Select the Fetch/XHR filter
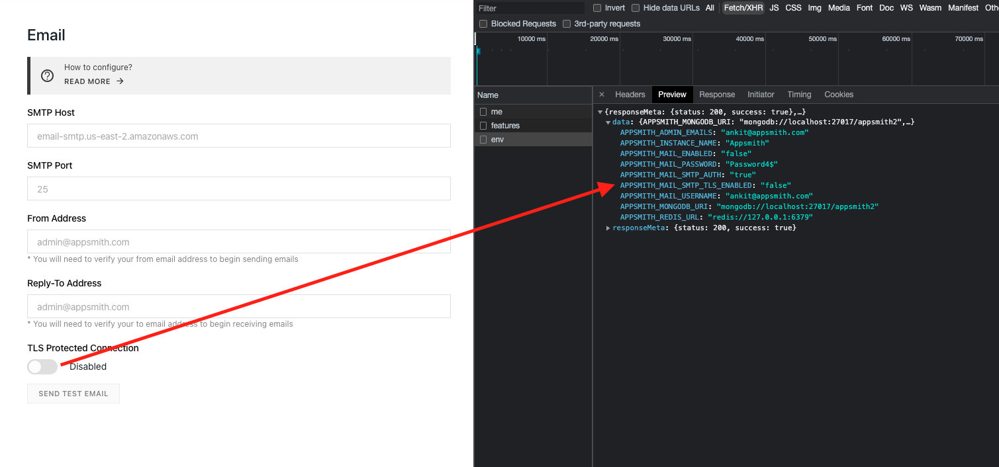Image resolution: width=999 pixels, height=467 pixels. click(743, 8)
